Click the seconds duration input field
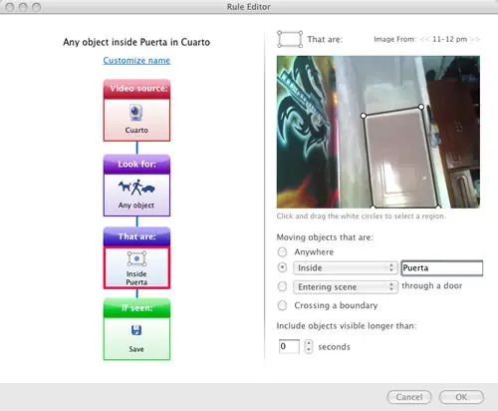The width and height of the screenshot is (498, 411). pyautogui.click(x=289, y=346)
